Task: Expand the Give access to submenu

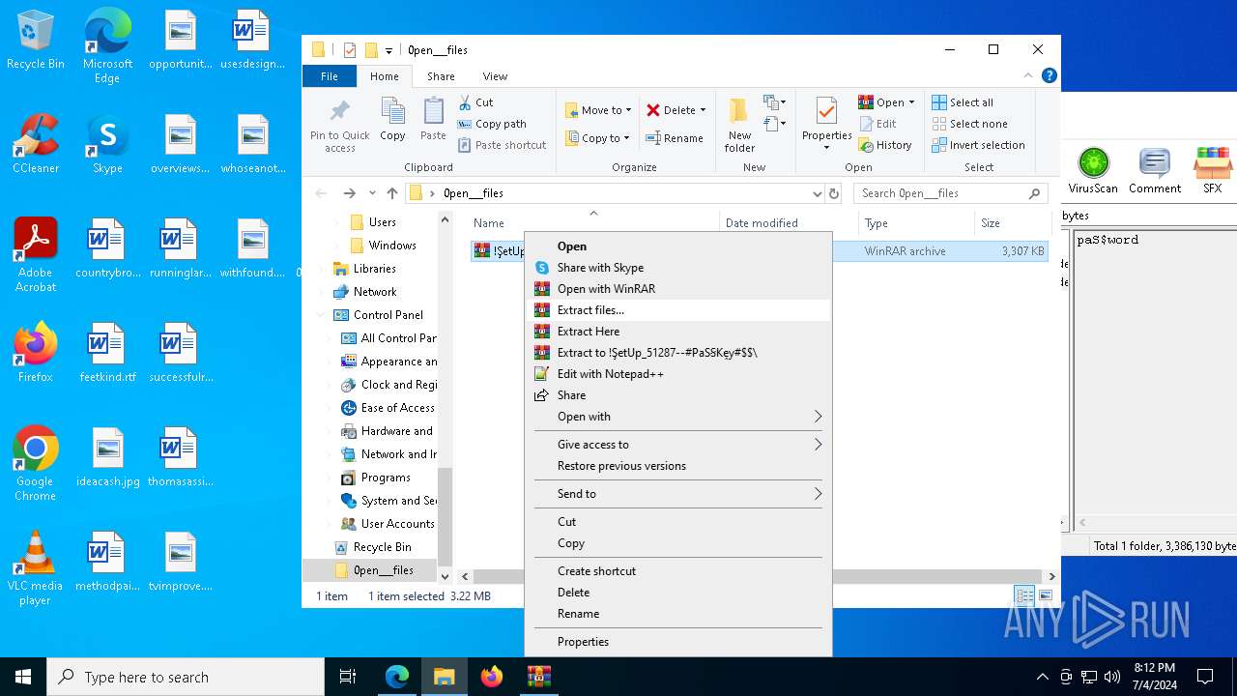Action: click(x=678, y=445)
